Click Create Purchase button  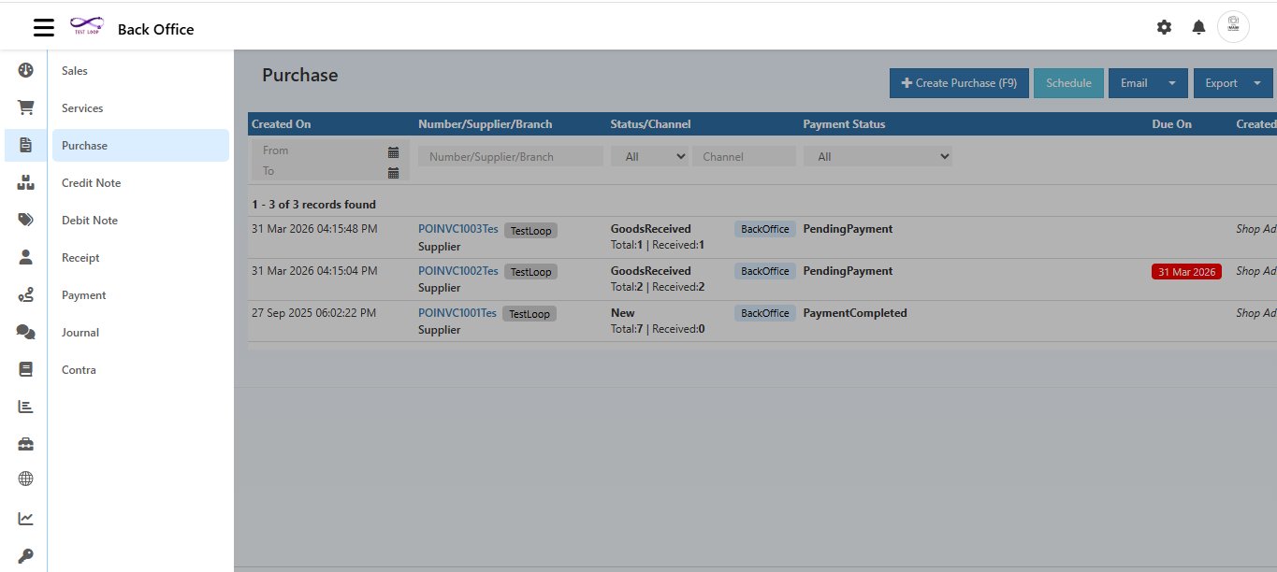(x=959, y=83)
